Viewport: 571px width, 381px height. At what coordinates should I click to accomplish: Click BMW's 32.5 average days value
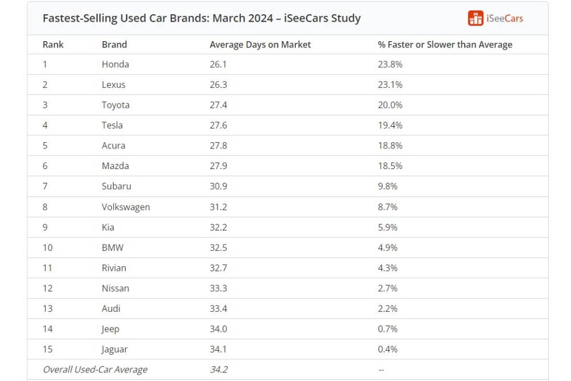pos(218,248)
